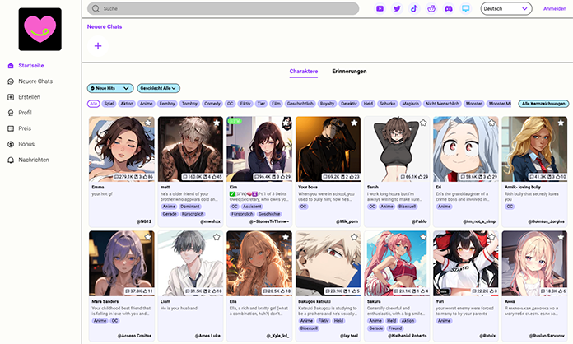Click the search magnifier icon

pos(95,8)
